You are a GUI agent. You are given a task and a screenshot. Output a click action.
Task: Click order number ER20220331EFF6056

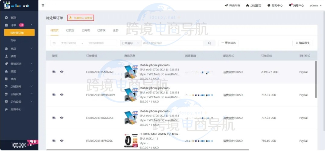(x=99, y=141)
